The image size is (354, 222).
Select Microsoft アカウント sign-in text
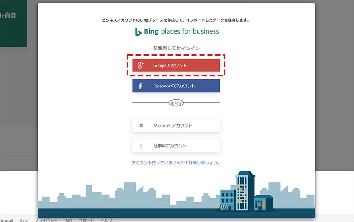(x=173, y=126)
